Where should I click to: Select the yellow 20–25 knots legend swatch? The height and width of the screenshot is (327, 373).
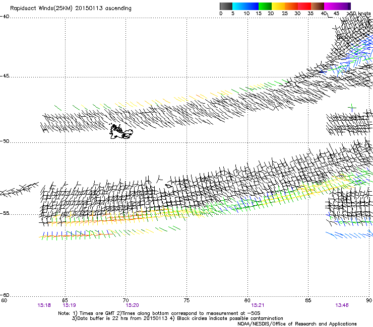click(x=278, y=6)
